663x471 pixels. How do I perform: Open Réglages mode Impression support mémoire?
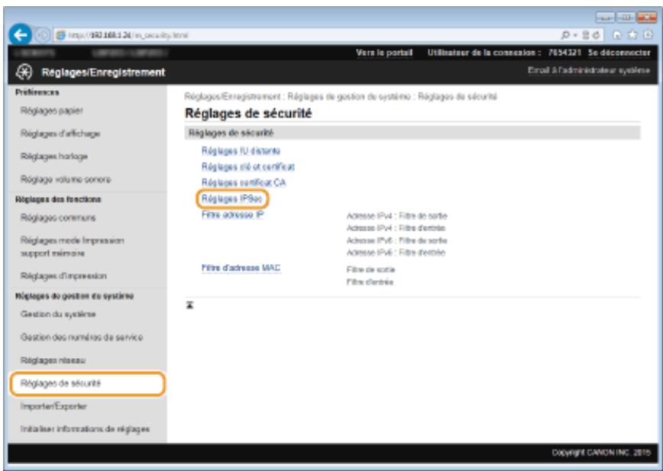(73, 247)
